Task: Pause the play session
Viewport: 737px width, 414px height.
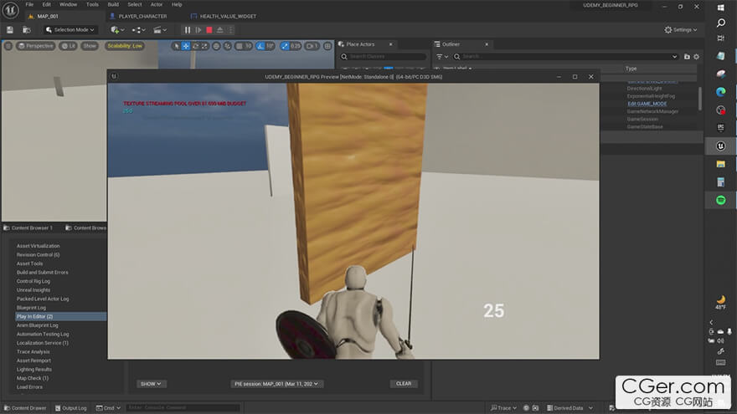Action: click(188, 30)
